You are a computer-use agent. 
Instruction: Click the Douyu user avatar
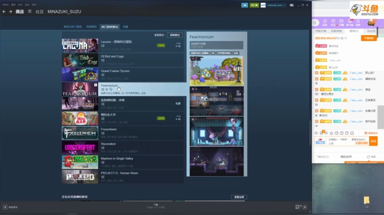tap(372, 23)
